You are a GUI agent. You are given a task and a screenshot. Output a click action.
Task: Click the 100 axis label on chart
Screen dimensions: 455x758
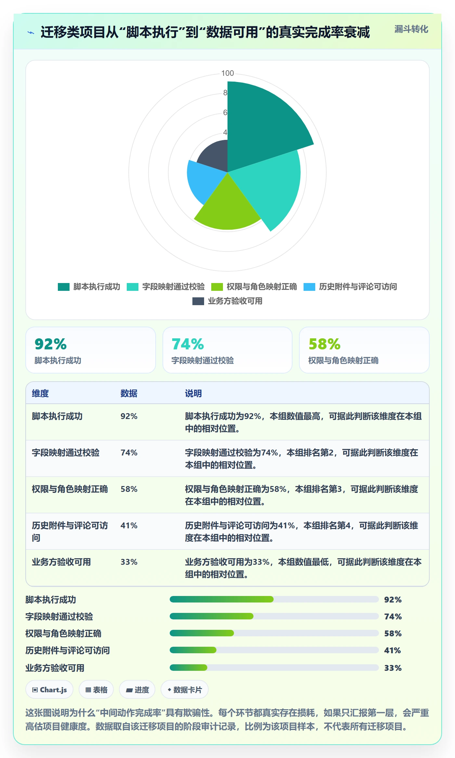227,73
